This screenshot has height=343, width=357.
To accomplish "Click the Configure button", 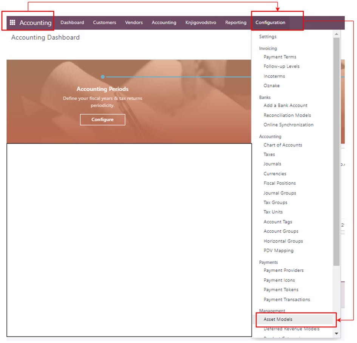I will click(102, 120).
